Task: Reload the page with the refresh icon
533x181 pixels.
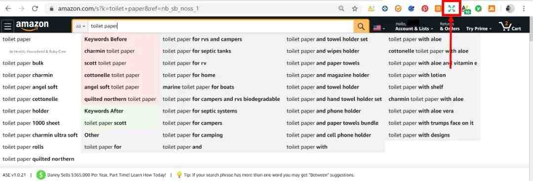Action: (x=35, y=9)
